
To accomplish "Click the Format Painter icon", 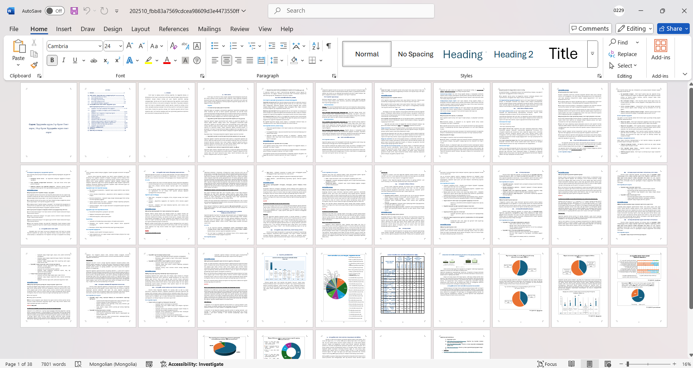I will (34, 65).
